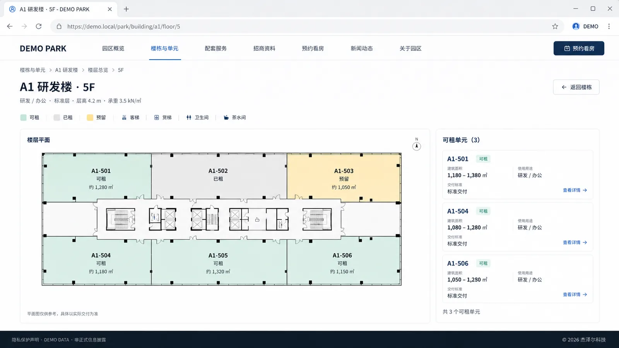This screenshot has width=619, height=348.
Task: Click the passenger elevator legend icon
Action: point(124,118)
